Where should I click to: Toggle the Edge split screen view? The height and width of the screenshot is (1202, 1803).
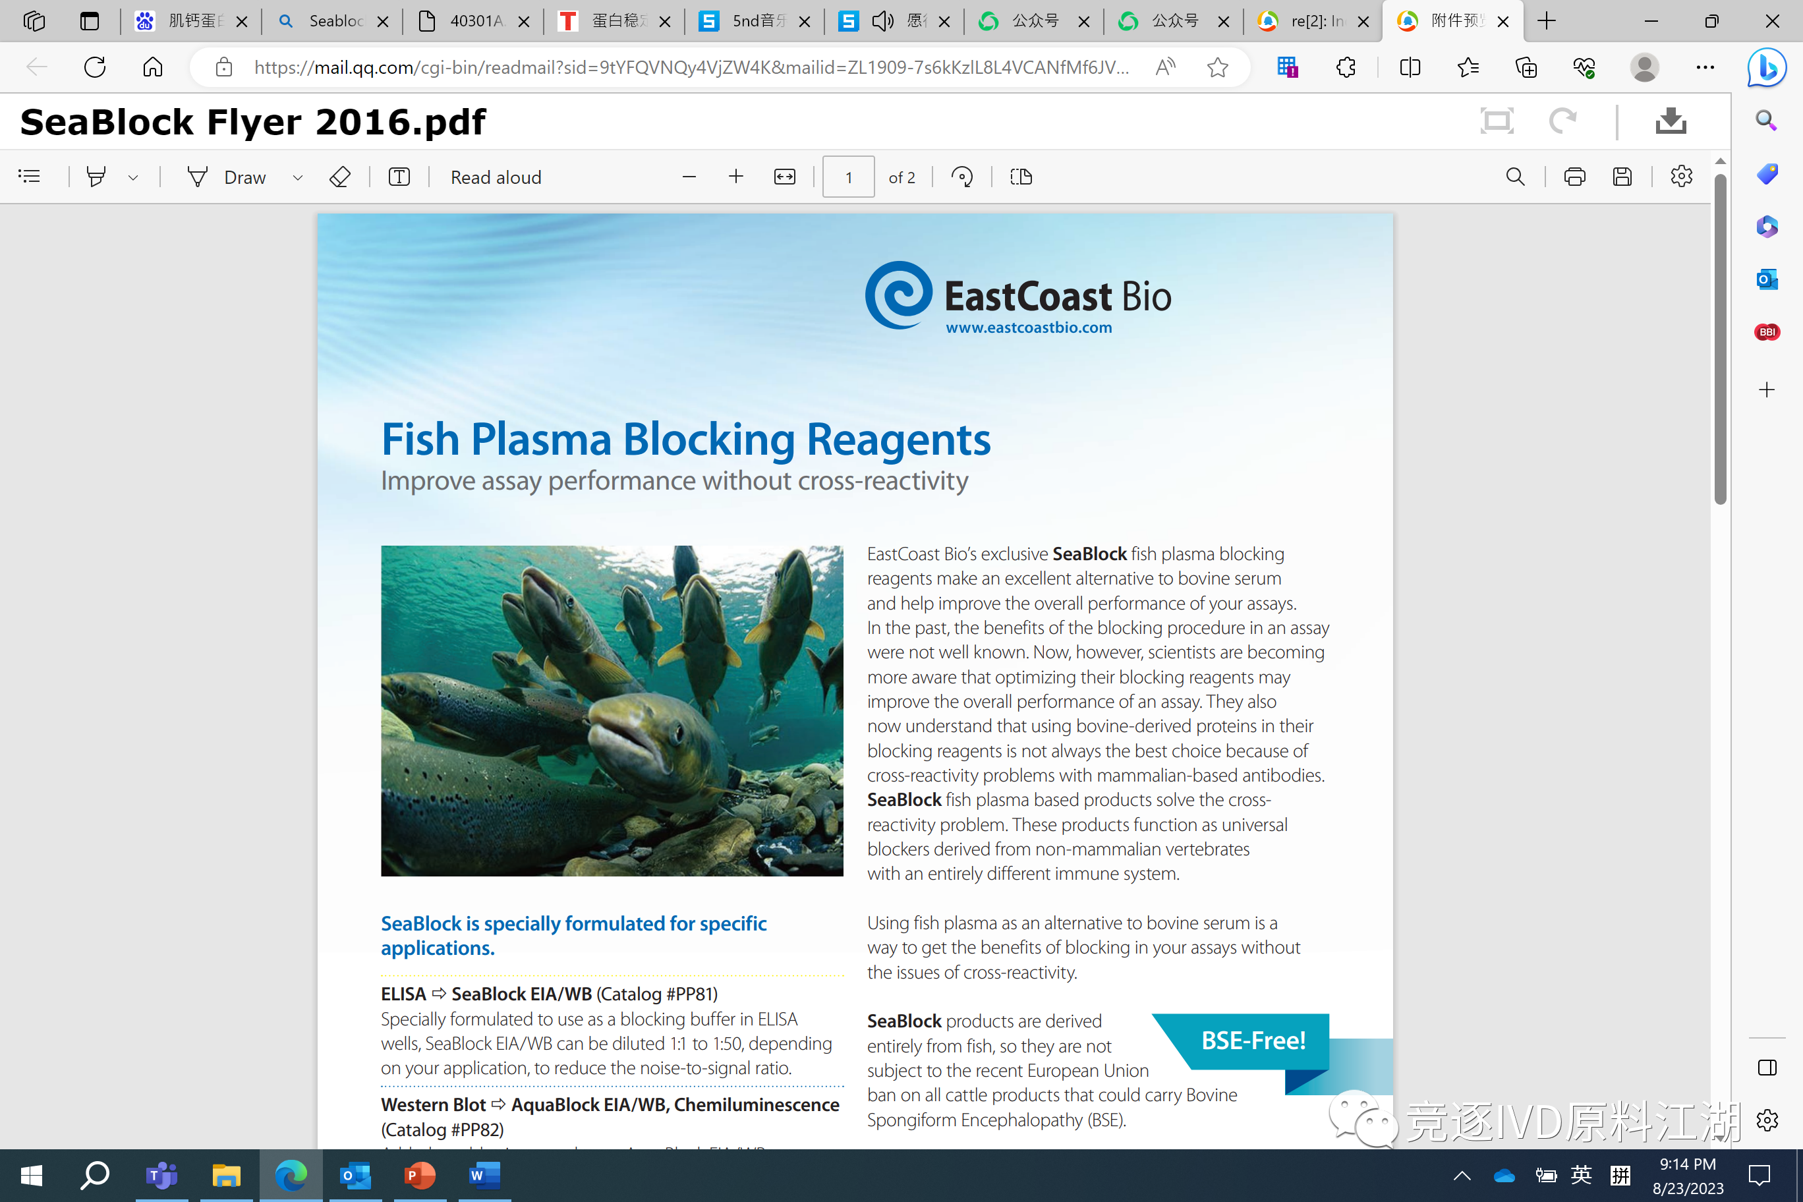pyautogui.click(x=1410, y=67)
